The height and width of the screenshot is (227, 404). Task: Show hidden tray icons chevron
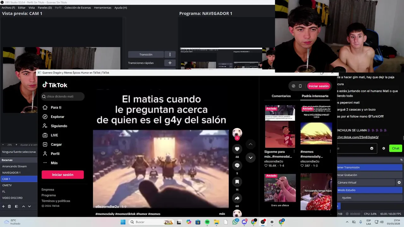(348, 222)
